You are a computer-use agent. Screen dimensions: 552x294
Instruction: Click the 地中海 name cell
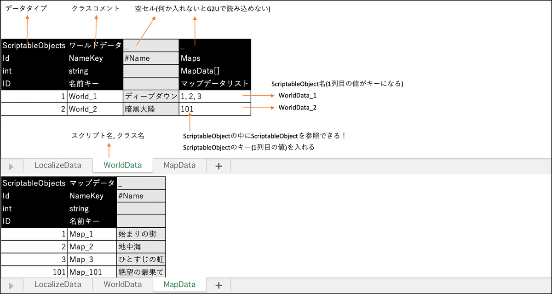[141, 247]
